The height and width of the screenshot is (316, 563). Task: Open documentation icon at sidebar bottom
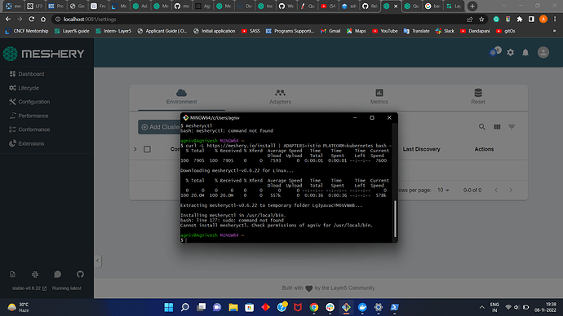tap(12, 274)
